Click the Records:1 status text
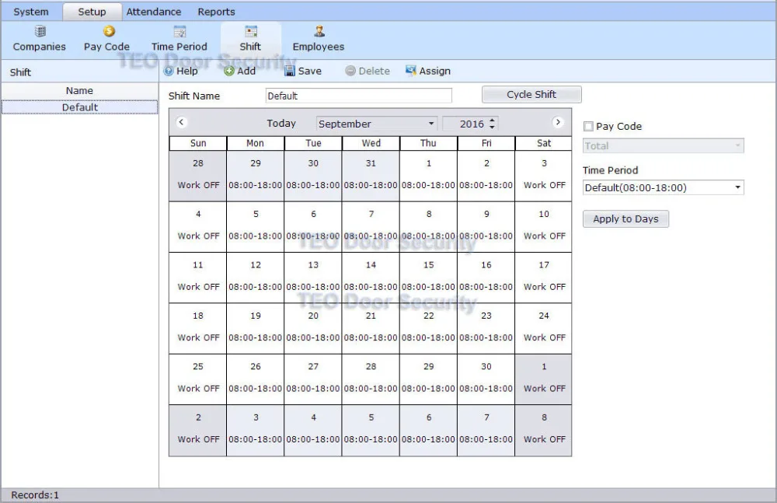The height and width of the screenshot is (503, 777). 35,495
